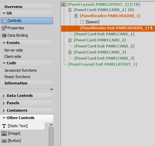Click the PanelHeader PANELHEADER_1 icon
The image size is (155, 146).
click(76, 16)
